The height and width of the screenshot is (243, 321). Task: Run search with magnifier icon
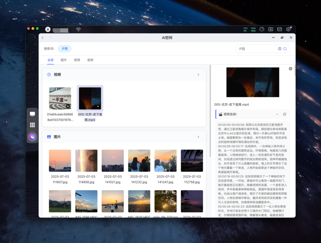tap(285, 49)
